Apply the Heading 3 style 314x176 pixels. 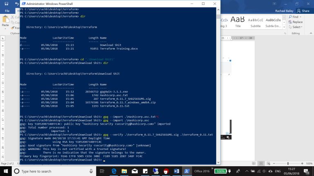pyautogui.click(x=224, y=22)
